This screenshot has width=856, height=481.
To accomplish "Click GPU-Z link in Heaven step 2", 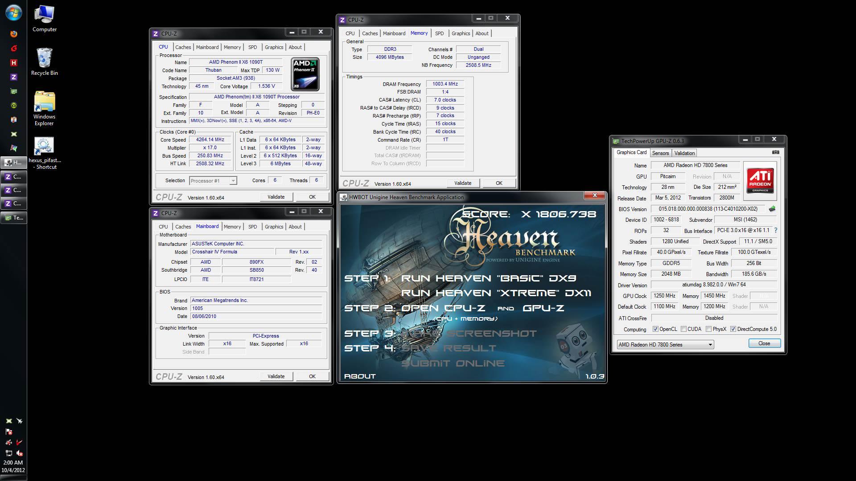I will tap(543, 308).
